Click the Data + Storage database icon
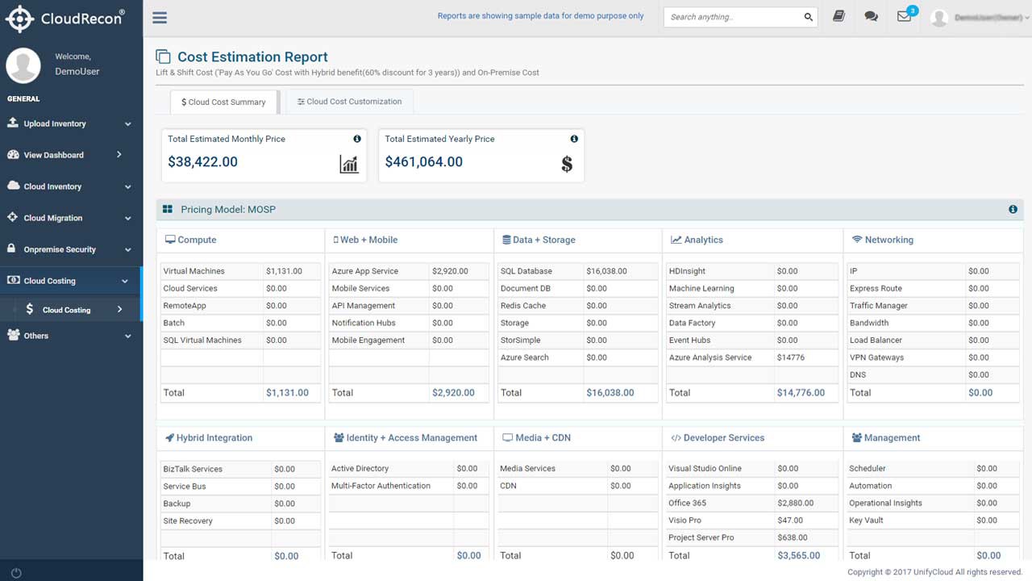Screen dimensions: 1032x581 [x=506, y=240]
